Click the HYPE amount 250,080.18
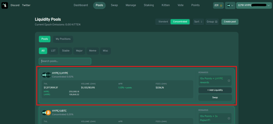 [74, 92]
